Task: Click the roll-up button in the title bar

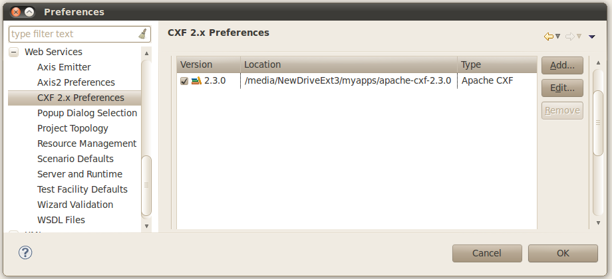Action: click(x=31, y=12)
